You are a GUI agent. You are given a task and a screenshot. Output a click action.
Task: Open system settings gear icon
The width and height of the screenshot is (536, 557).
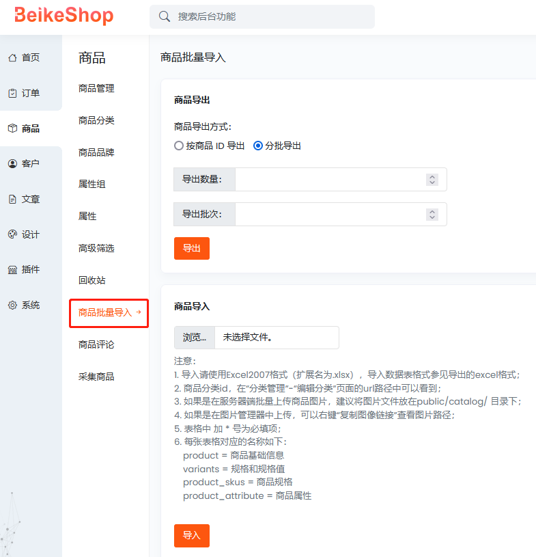[12, 305]
